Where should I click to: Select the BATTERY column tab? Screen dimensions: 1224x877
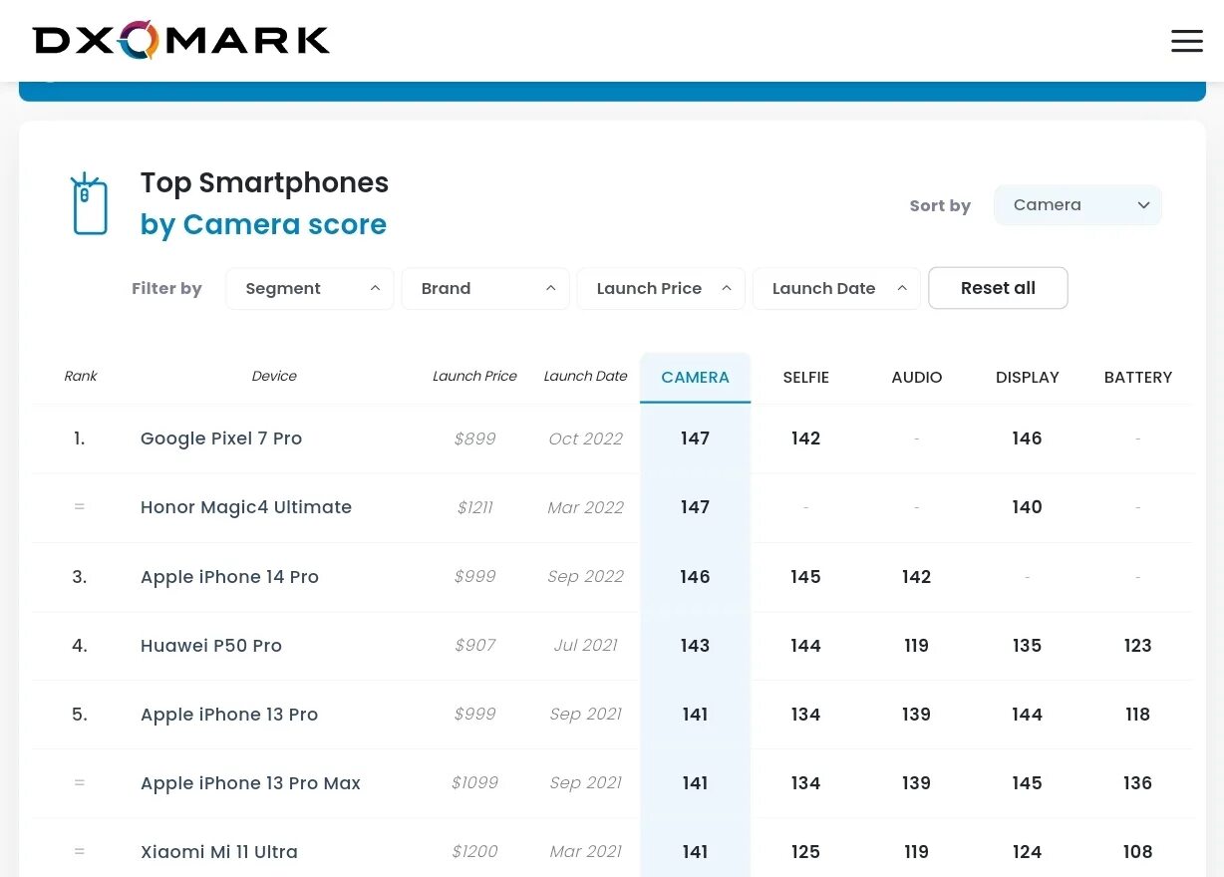[1137, 378]
